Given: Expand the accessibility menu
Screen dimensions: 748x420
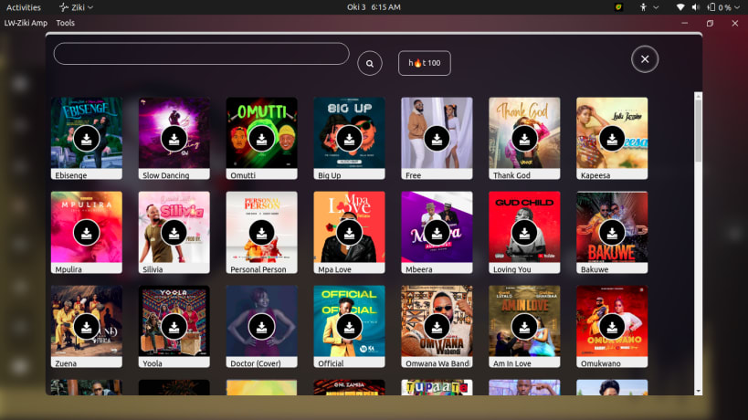Looking at the screenshot, I should coord(649,7).
